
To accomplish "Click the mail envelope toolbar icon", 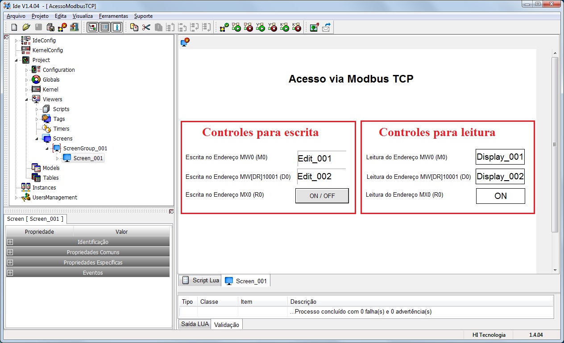I will click(x=326, y=27).
